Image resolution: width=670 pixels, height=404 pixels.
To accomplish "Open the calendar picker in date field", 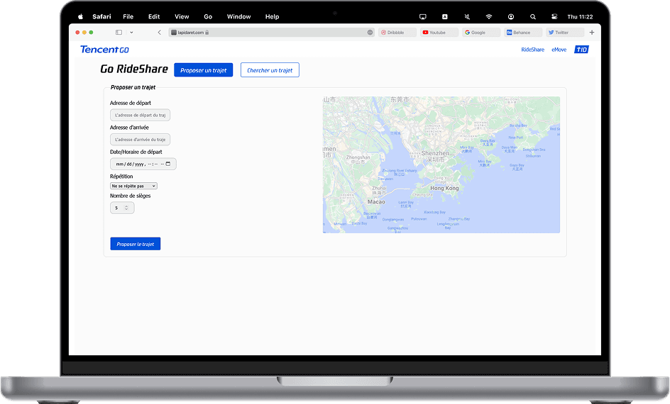I will tap(168, 164).
